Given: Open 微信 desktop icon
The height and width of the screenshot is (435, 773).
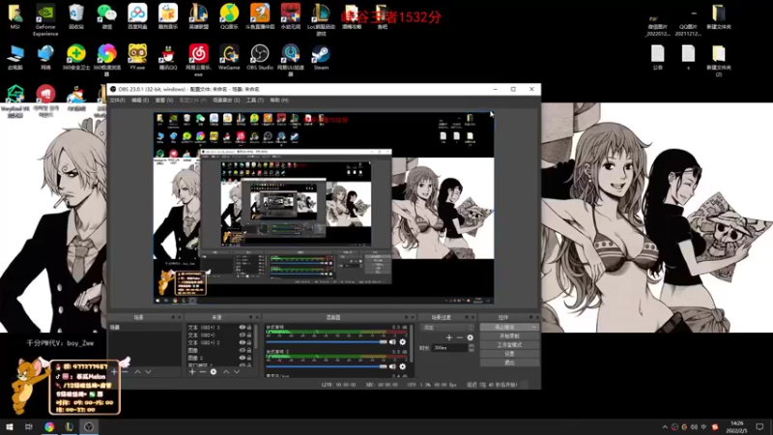Looking at the screenshot, I should (106, 16).
